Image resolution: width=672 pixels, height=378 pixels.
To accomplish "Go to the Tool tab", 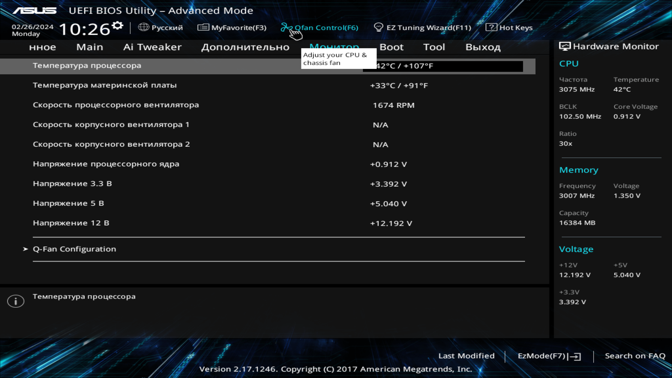I will coord(434,47).
